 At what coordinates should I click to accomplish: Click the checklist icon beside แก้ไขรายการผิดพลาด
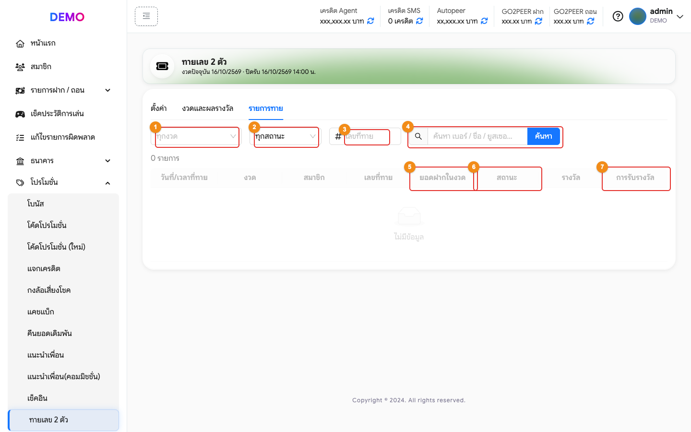click(20, 138)
